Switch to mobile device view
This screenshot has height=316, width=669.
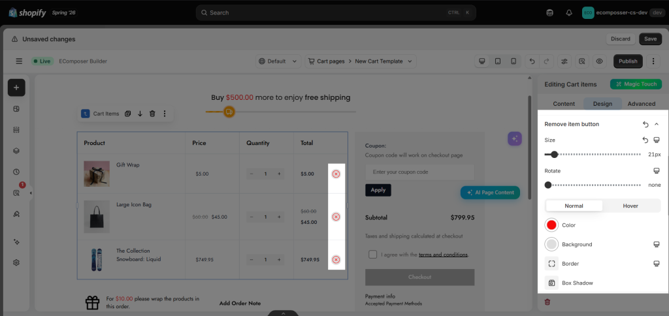[x=514, y=61]
